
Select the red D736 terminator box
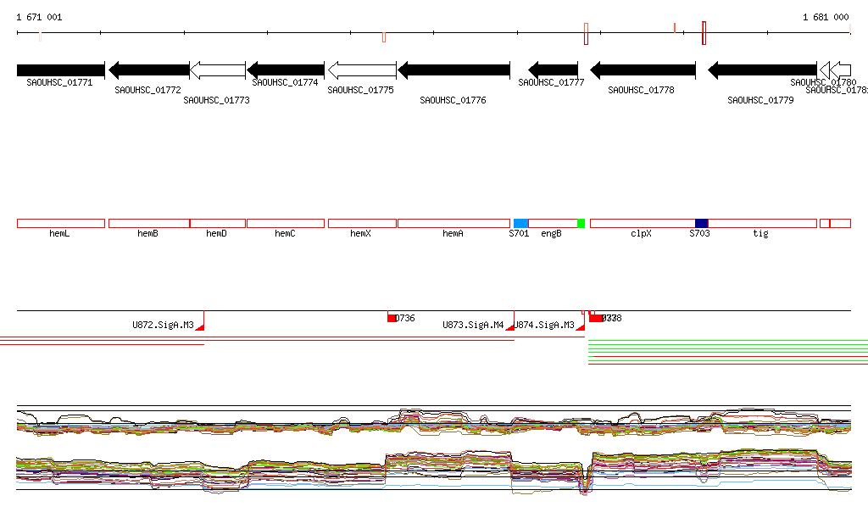coord(392,318)
